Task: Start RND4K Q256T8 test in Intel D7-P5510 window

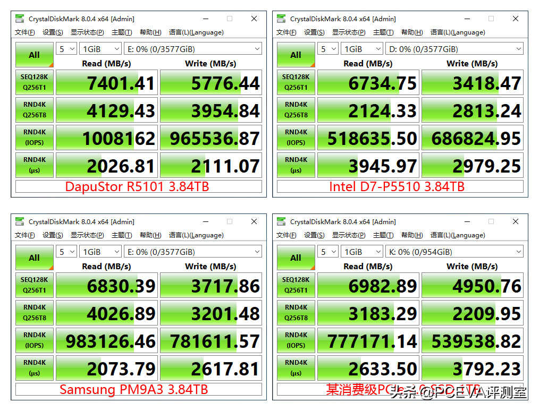Action: (296, 110)
